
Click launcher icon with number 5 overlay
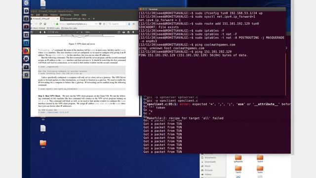[26, 43]
